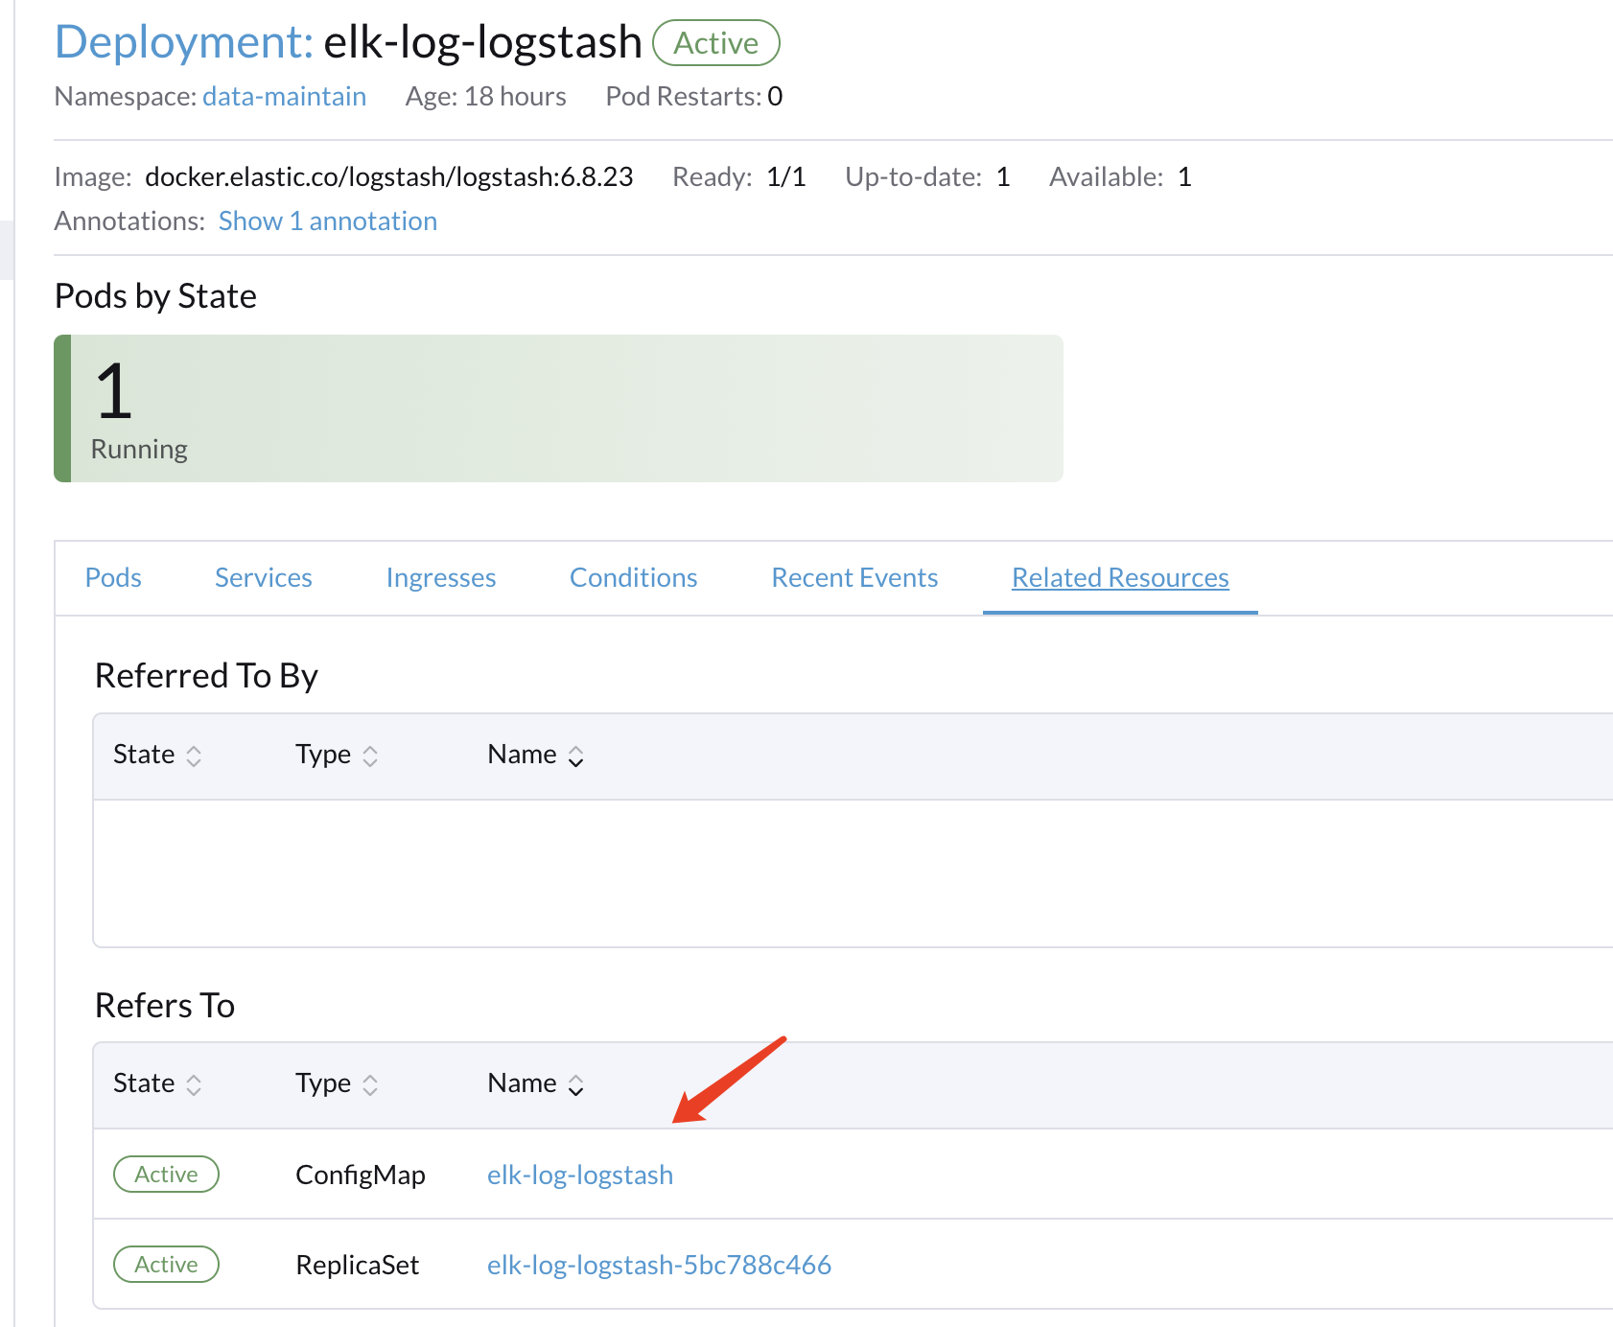Switch to the Services tab

(x=264, y=577)
